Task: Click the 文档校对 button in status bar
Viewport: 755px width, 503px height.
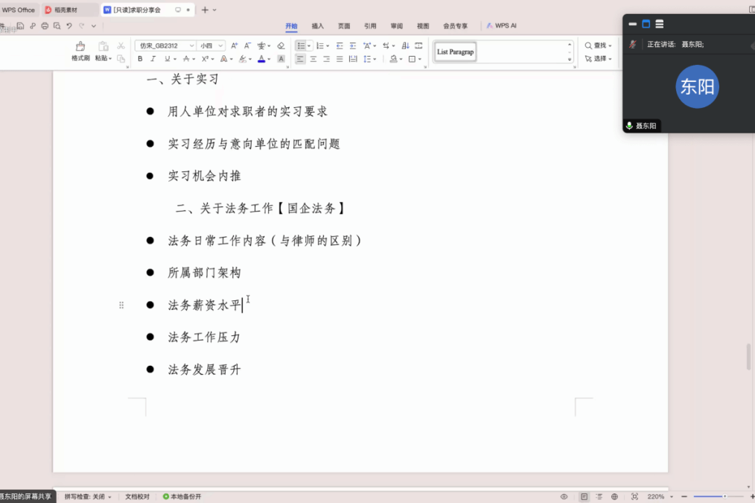Action: (137, 496)
